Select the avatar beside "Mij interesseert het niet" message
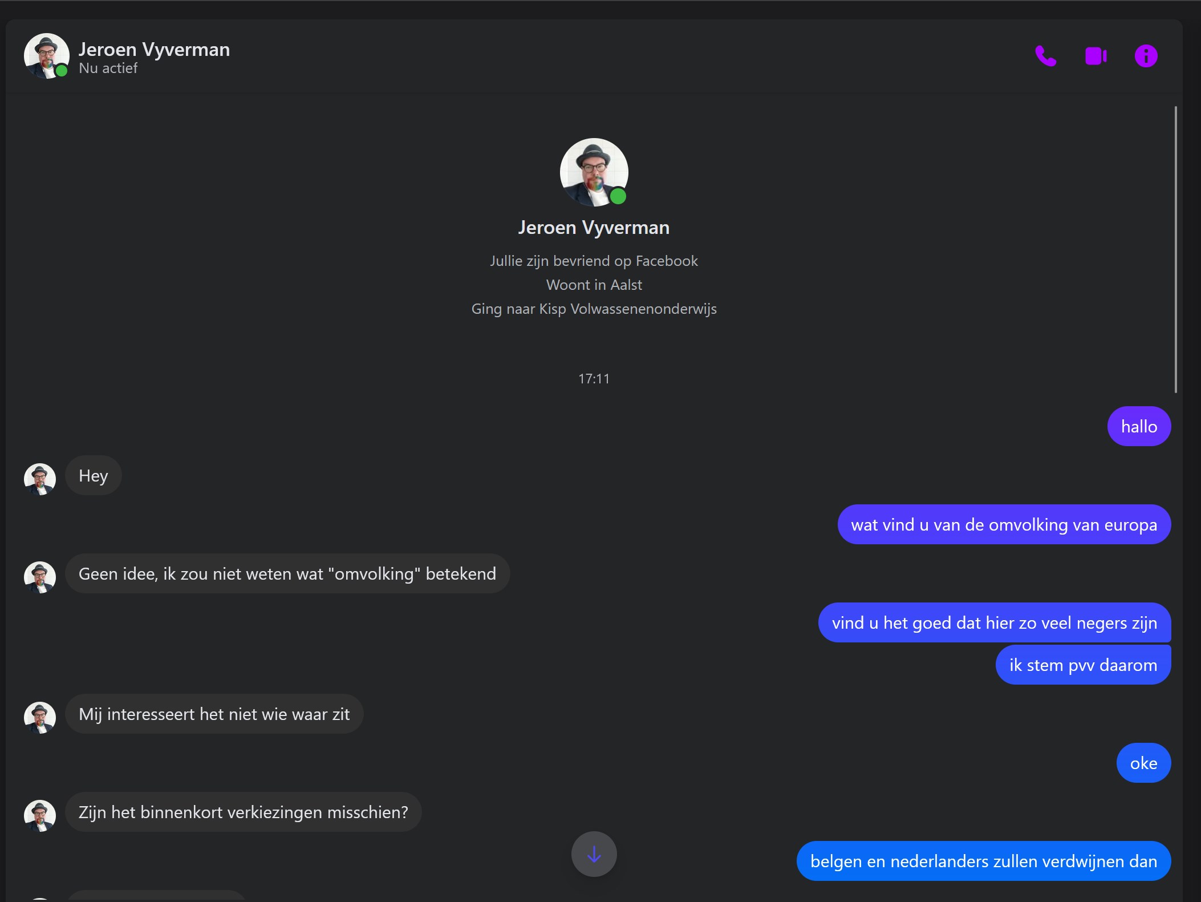Viewport: 1201px width, 902px height. (x=40, y=717)
